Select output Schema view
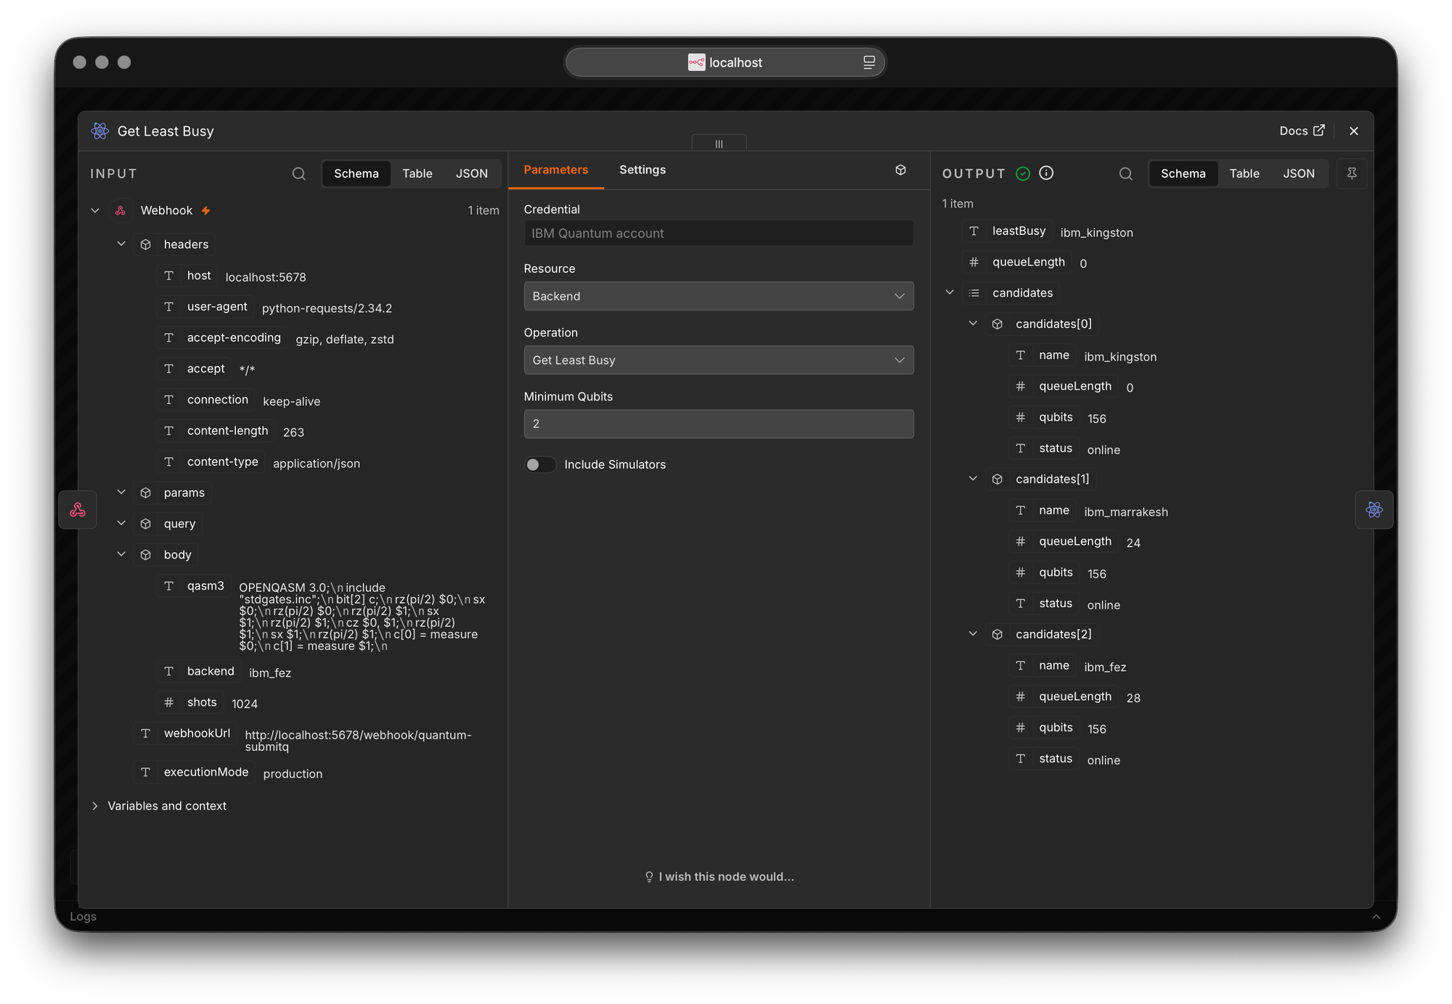The width and height of the screenshot is (1452, 1004). coord(1183,173)
